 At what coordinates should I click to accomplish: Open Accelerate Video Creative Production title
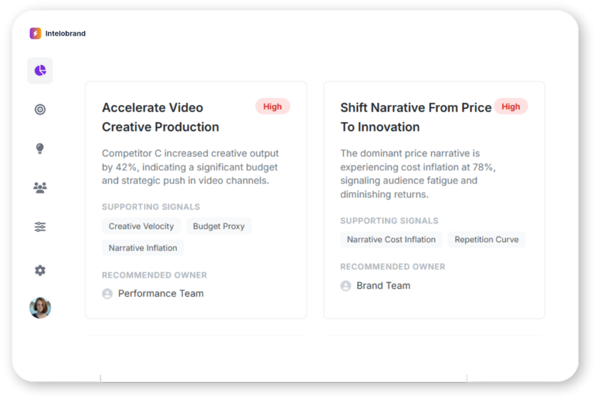pos(161,117)
